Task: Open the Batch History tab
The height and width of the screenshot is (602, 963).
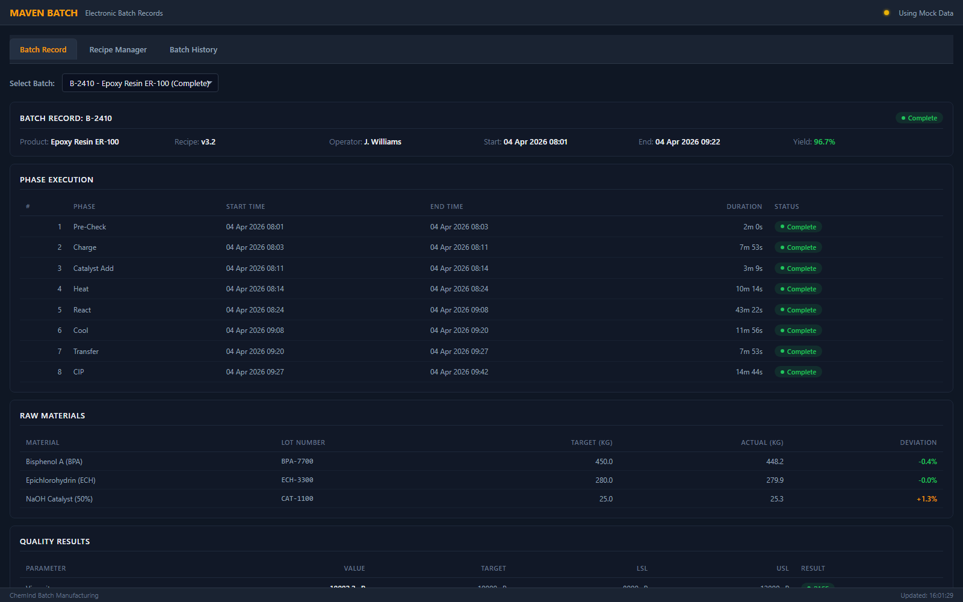Action: click(193, 49)
